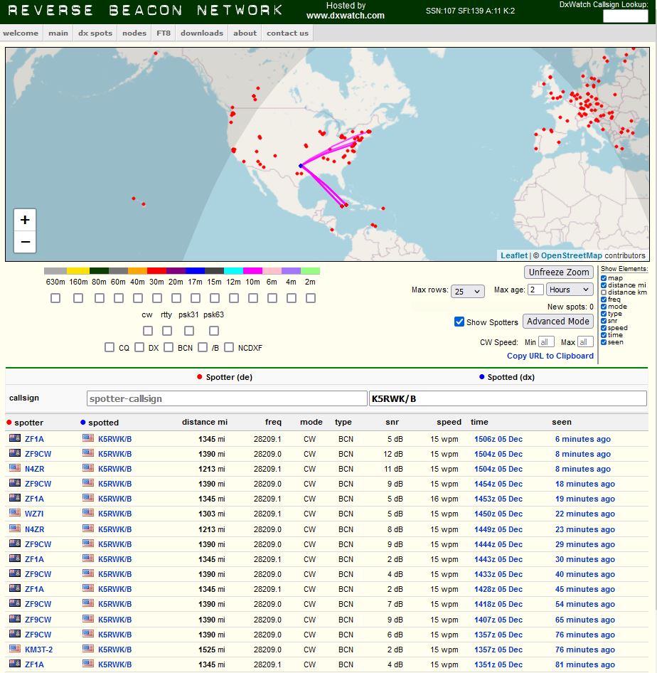Image resolution: width=657 pixels, height=673 pixels.
Task: Click the blue K5RWK/B marker on the map
Action: tap(301, 166)
